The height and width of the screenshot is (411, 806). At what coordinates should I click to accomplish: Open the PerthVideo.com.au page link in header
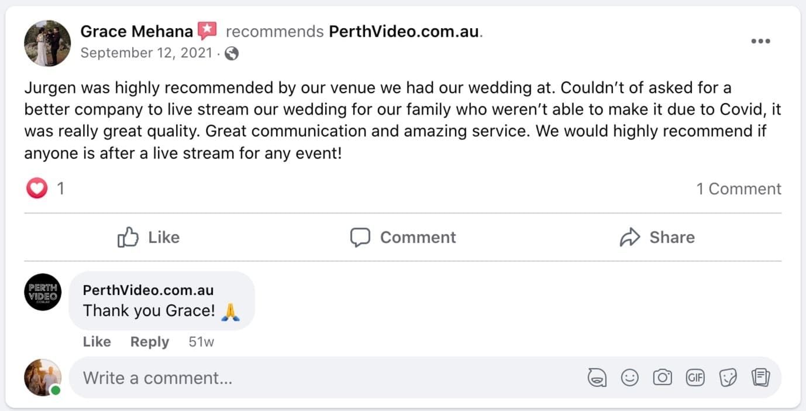[x=404, y=32]
